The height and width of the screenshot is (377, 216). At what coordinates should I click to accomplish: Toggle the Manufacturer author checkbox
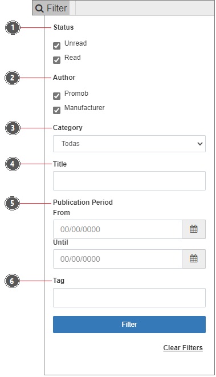click(x=56, y=110)
